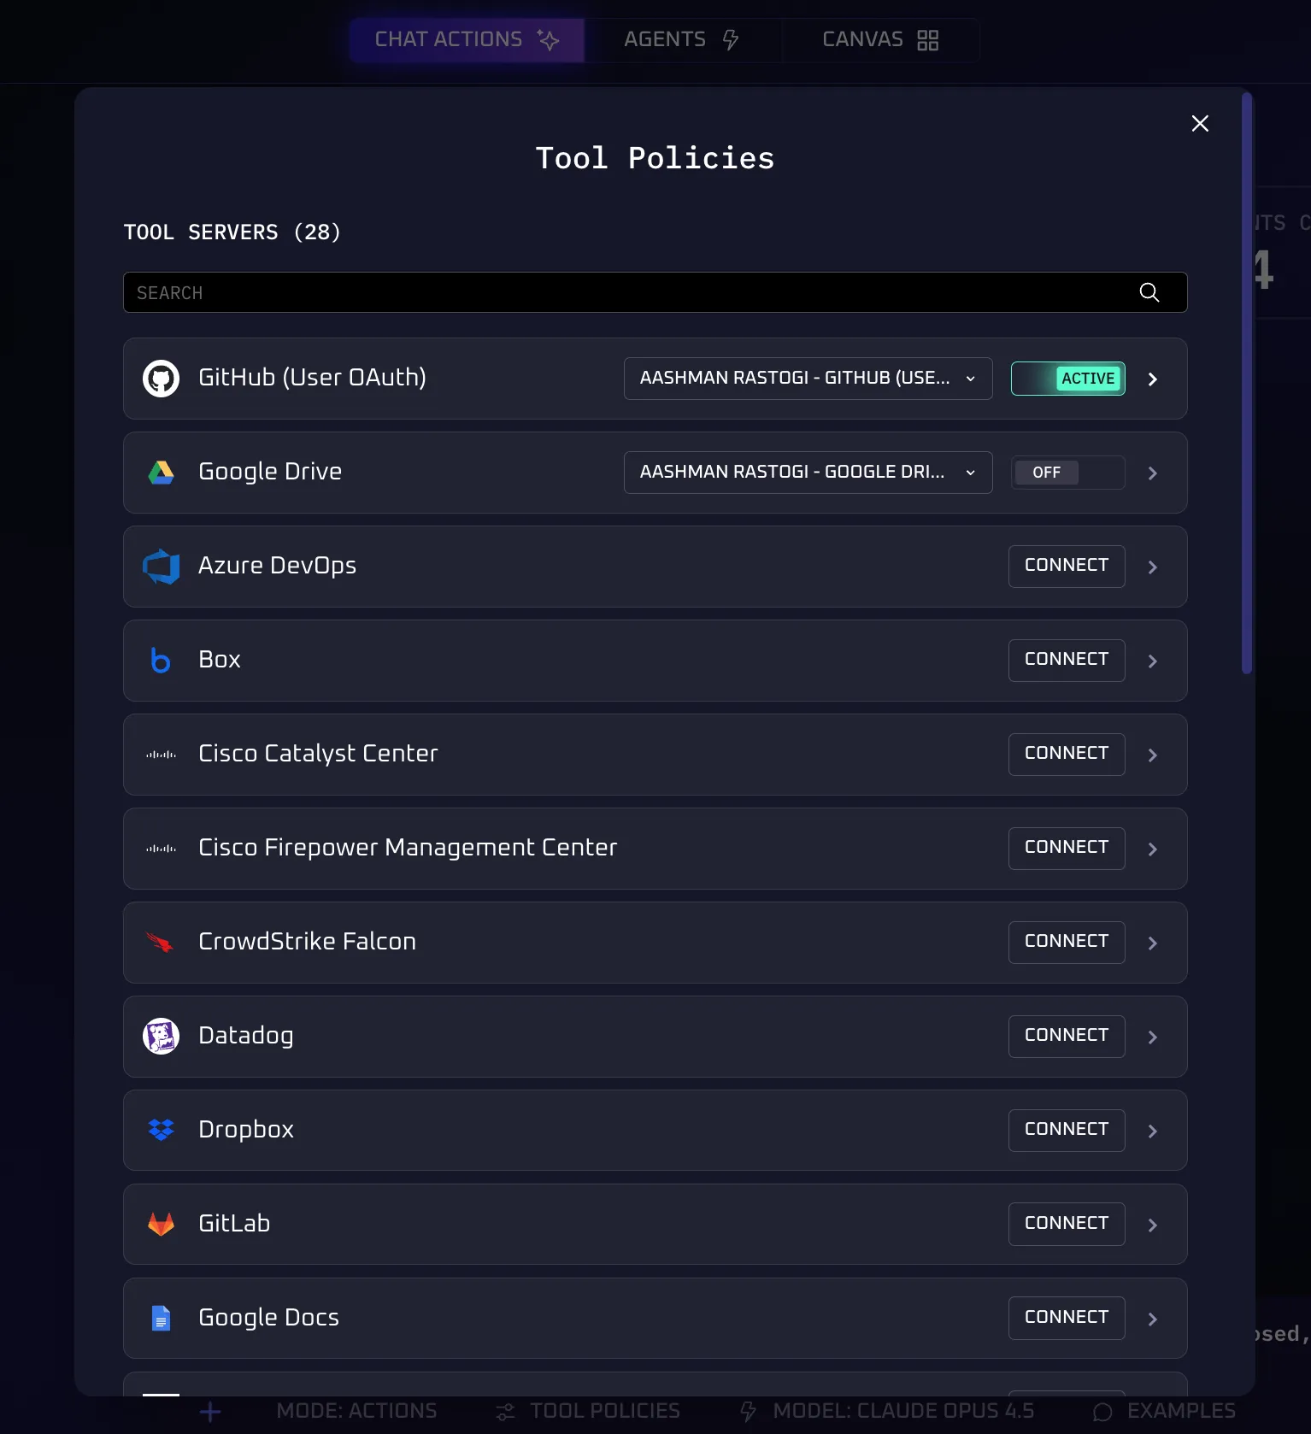Click the Datadog logo icon
The height and width of the screenshot is (1434, 1311).
pyautogui.click(x=161, y=1037)
